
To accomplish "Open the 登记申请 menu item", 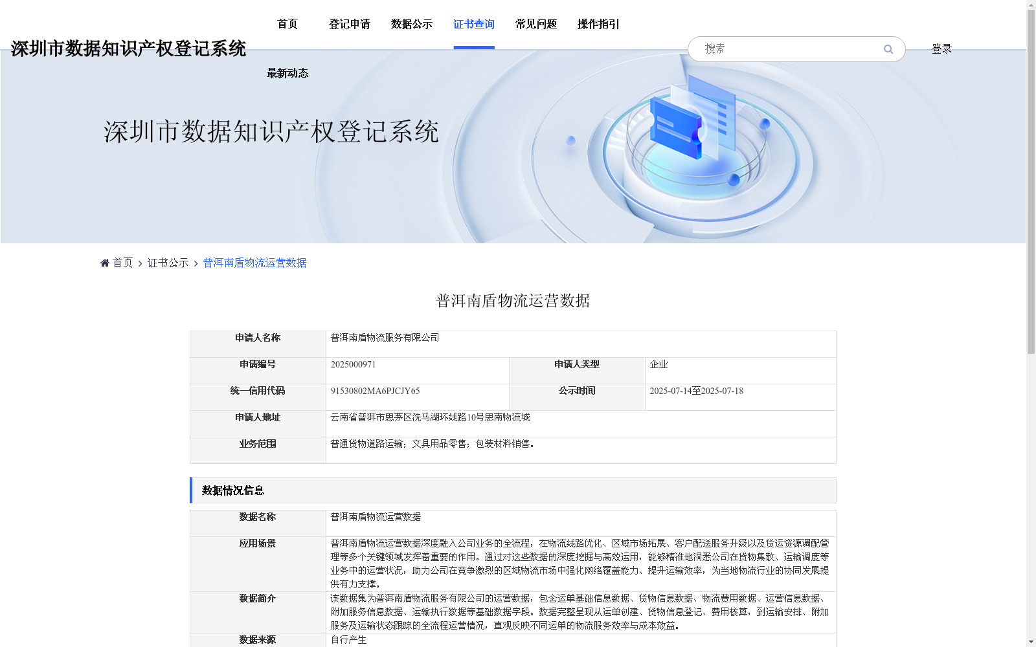I will tap(350, 24).
